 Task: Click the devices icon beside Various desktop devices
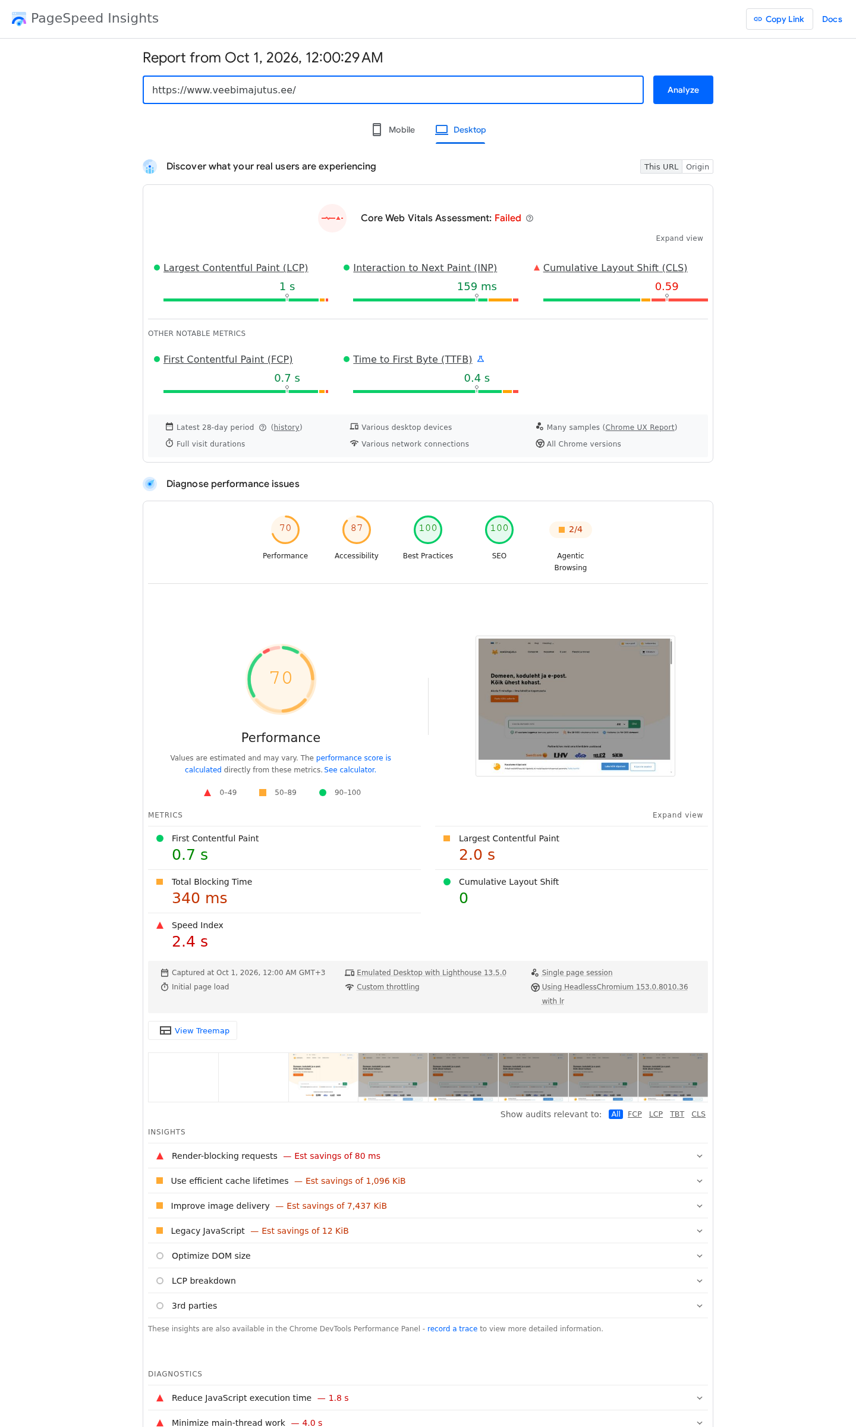354,427
